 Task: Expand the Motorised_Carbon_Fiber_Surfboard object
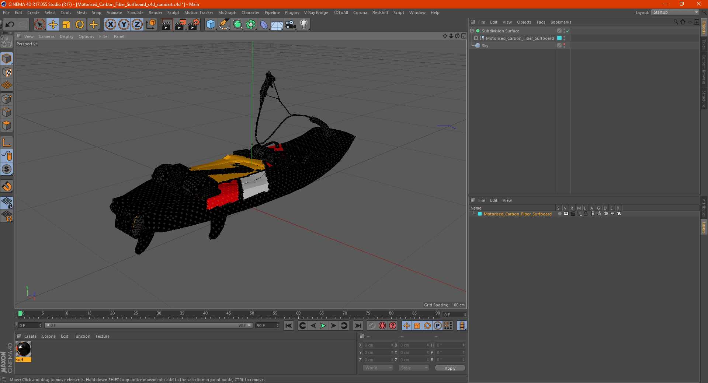(x=476, y=38)
